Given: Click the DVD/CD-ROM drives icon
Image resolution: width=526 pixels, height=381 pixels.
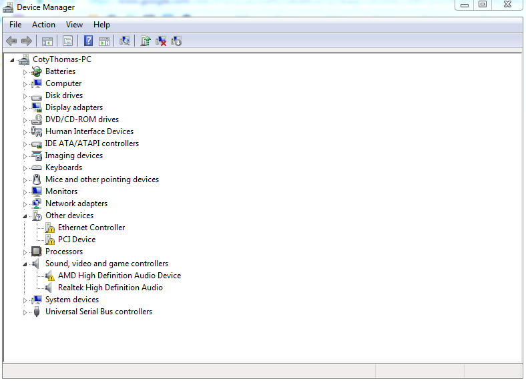Looking at the screenshot, I should coord(36,119).
